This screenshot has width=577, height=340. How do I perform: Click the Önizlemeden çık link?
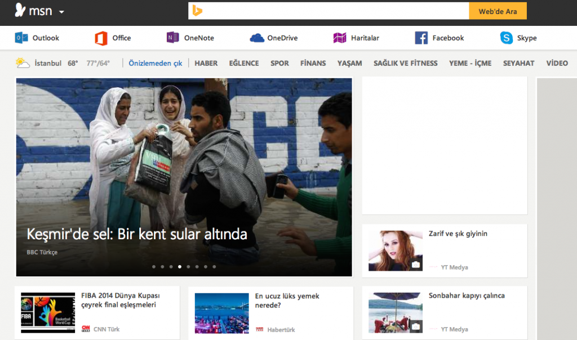(x=155, y=63)
